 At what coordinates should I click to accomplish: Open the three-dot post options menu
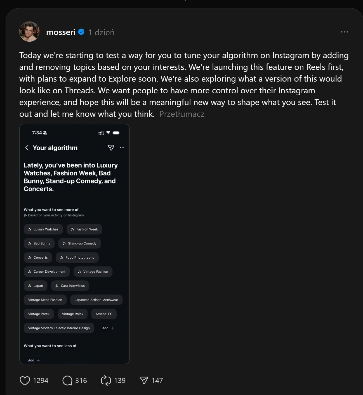(344, 32)
